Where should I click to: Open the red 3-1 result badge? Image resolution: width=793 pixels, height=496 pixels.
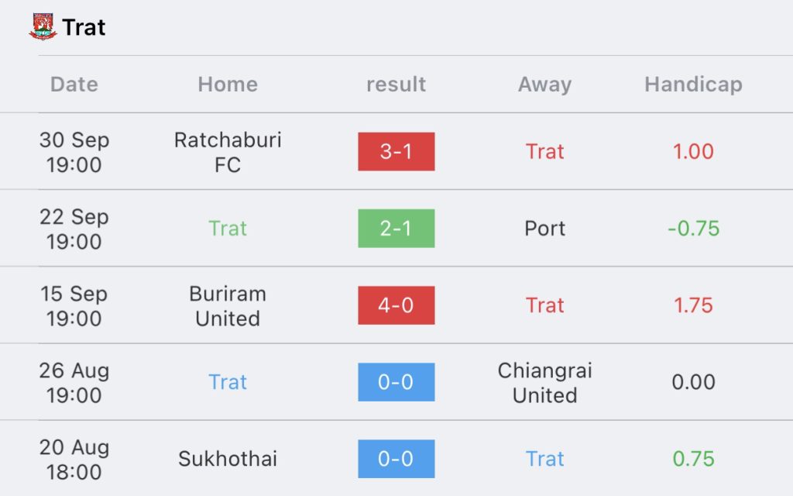[x=396, y=151]
